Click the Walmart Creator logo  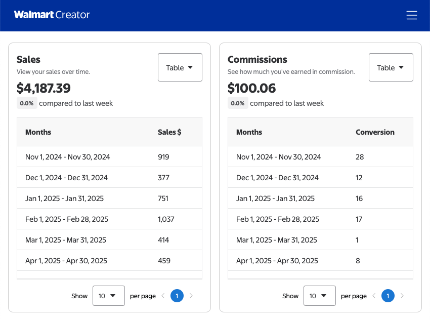pos(52,15)
